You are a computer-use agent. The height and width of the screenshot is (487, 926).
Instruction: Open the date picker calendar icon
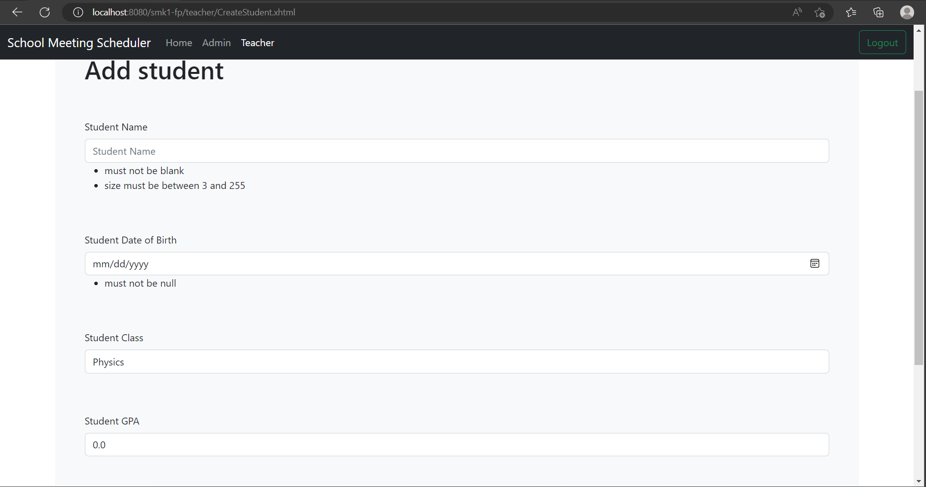point(814,263)
